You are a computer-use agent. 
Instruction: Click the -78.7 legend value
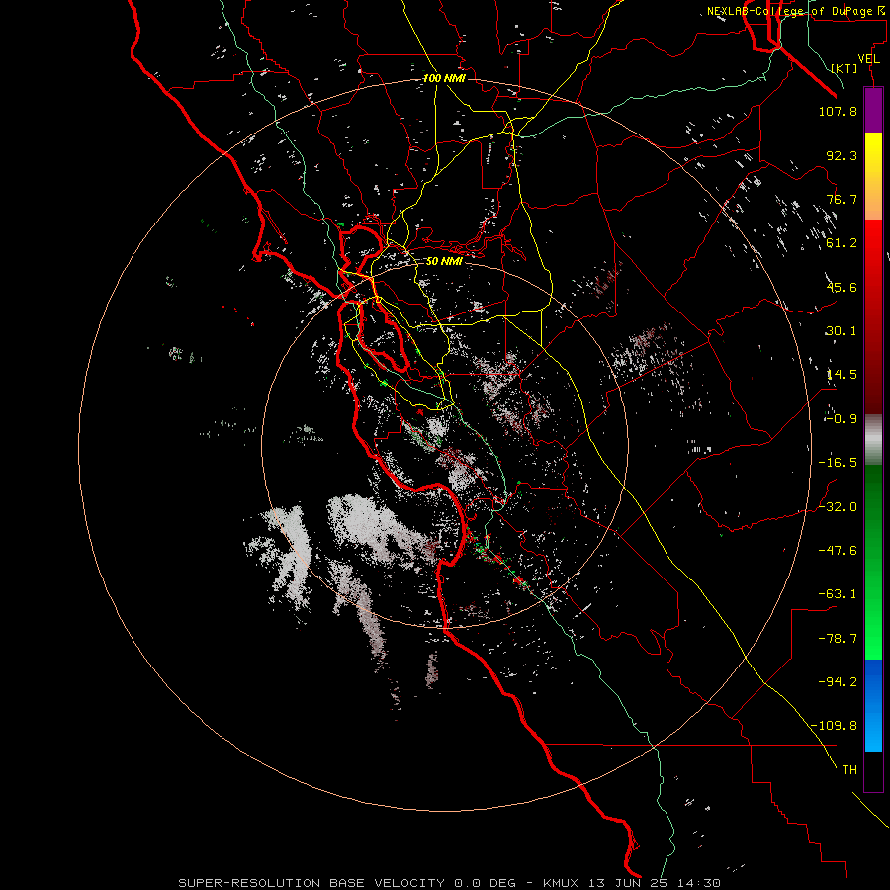click(x=838, y=639)
